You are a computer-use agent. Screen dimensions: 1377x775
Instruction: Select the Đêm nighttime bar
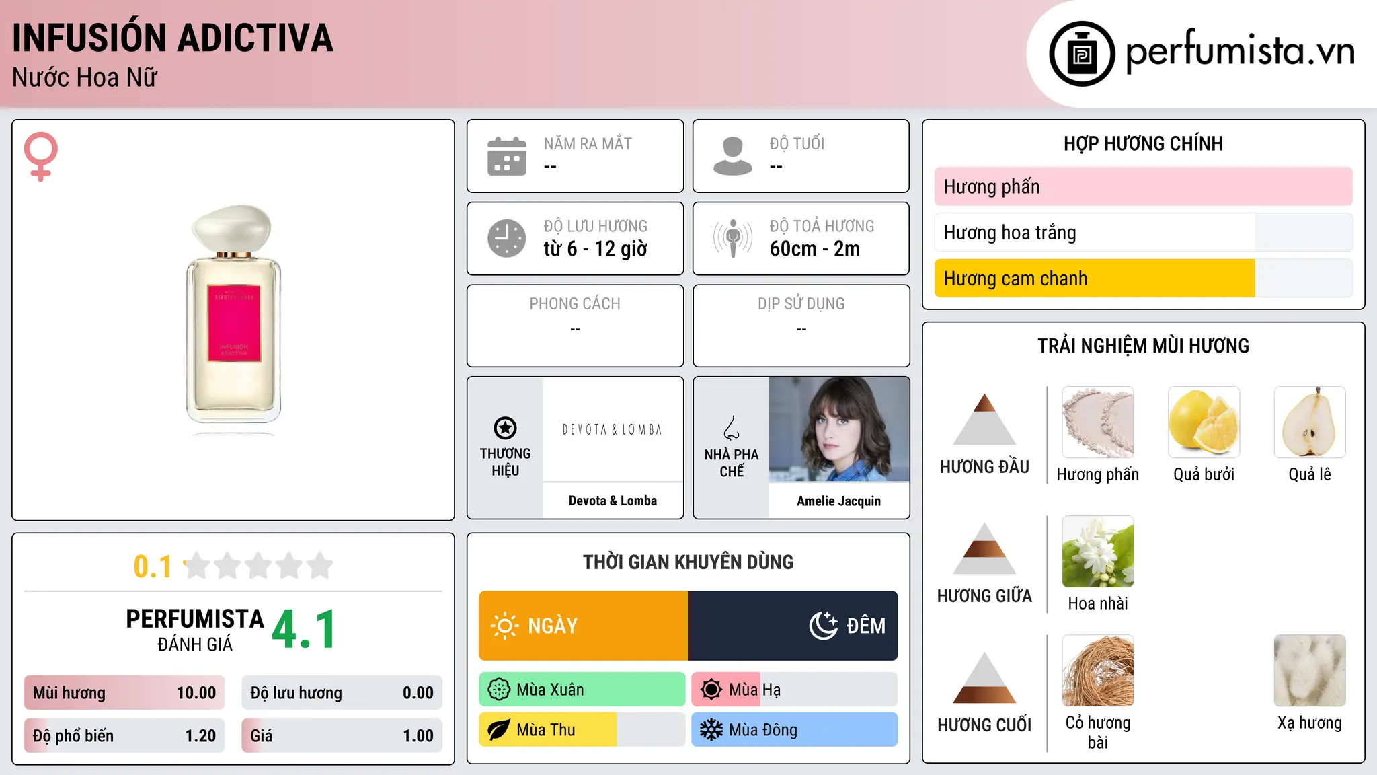[x=793, y=626]
